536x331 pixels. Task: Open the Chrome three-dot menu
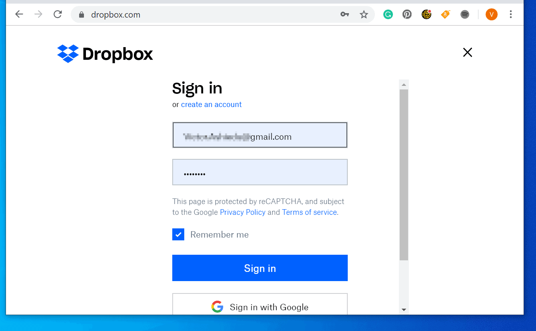pyautogui.click(x=511, y=15)
